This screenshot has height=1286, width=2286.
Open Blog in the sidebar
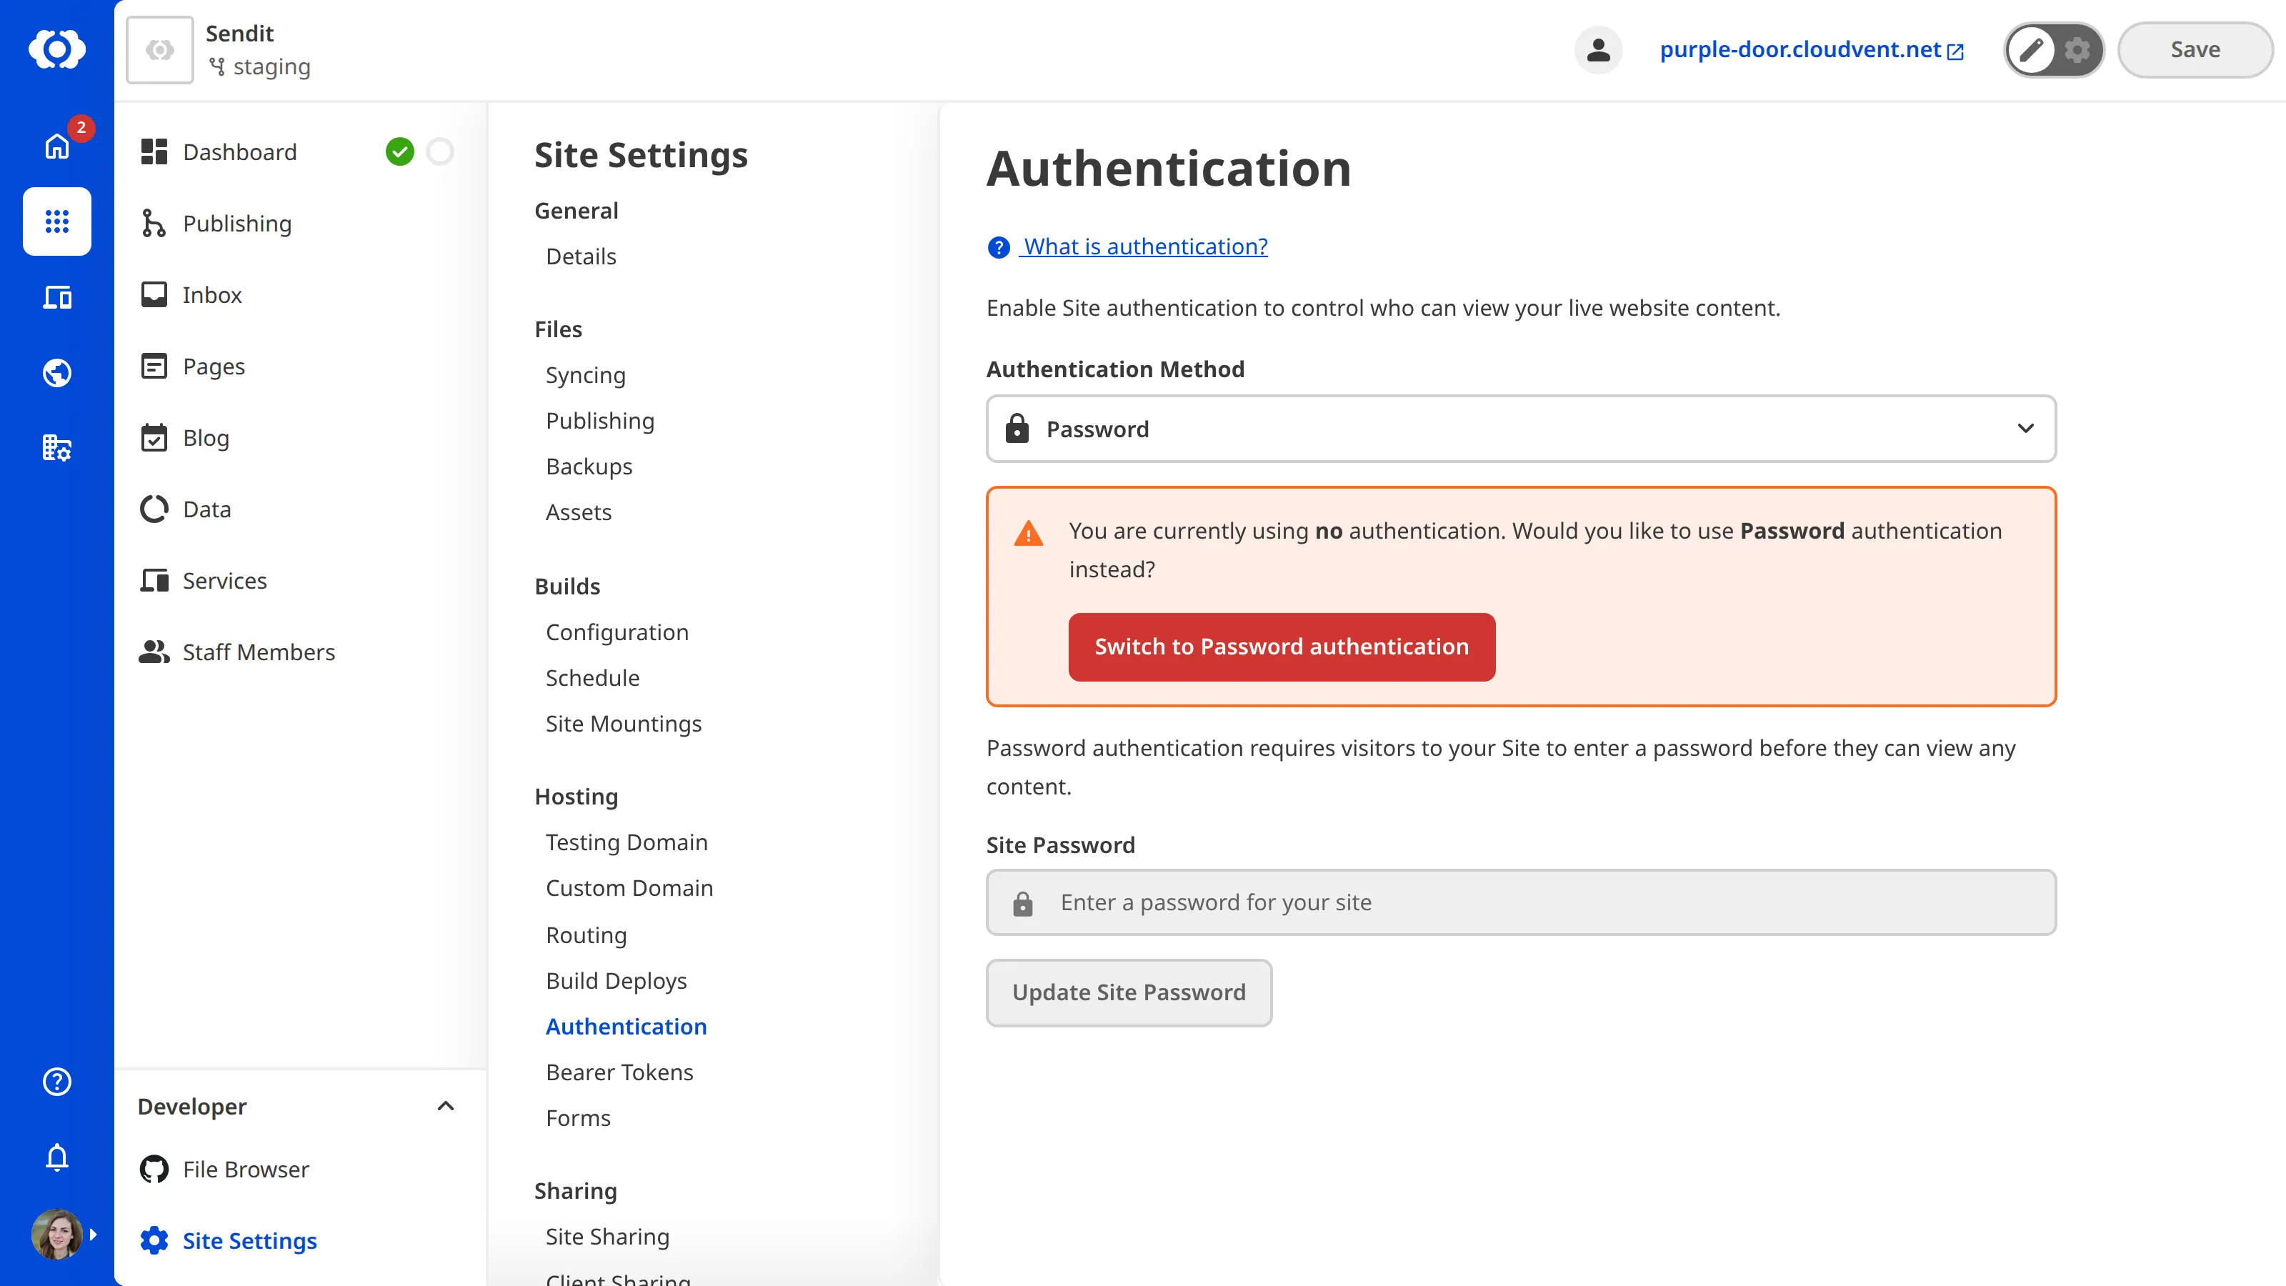[x=205, y=437]
